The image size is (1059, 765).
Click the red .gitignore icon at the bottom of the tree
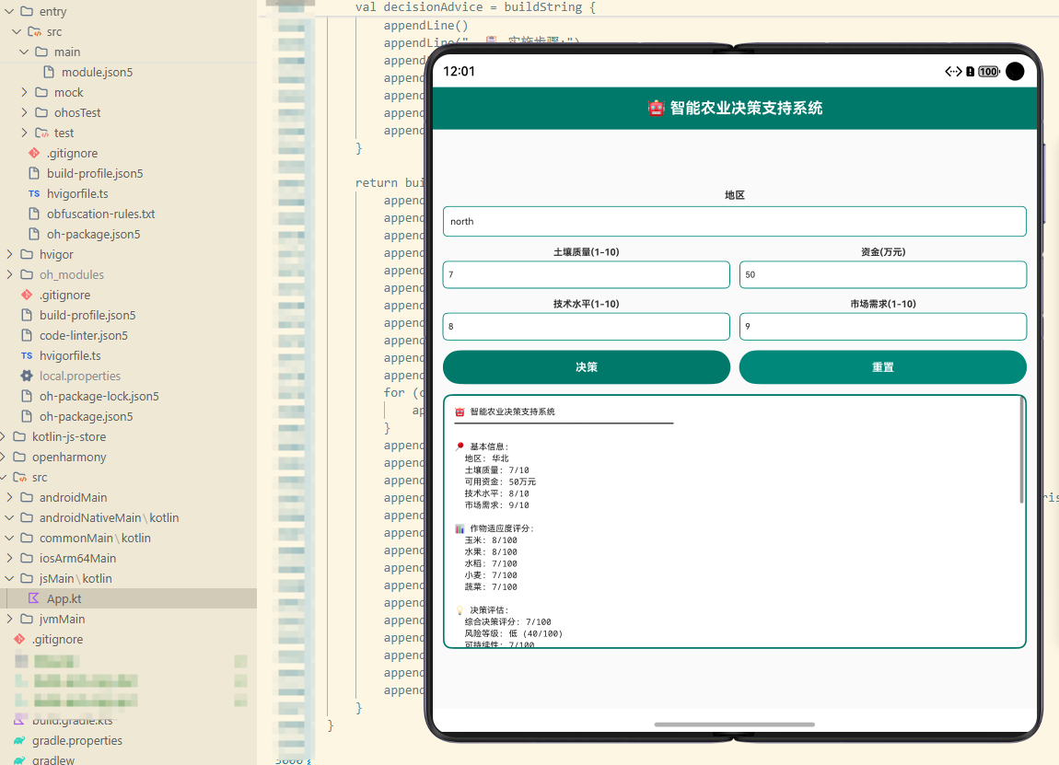(x=19, y=639)
